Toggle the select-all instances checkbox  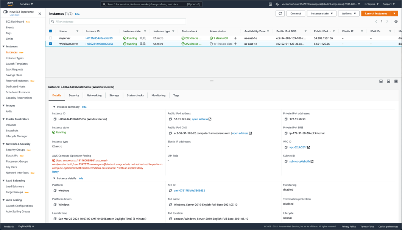click(50, 31)
